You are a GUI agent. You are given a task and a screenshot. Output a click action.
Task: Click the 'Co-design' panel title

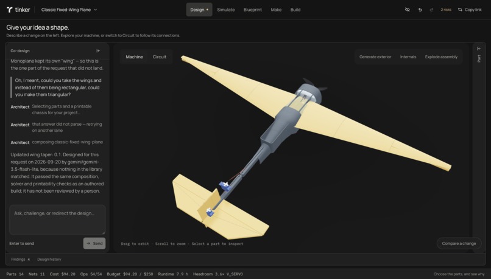[20, 50]
